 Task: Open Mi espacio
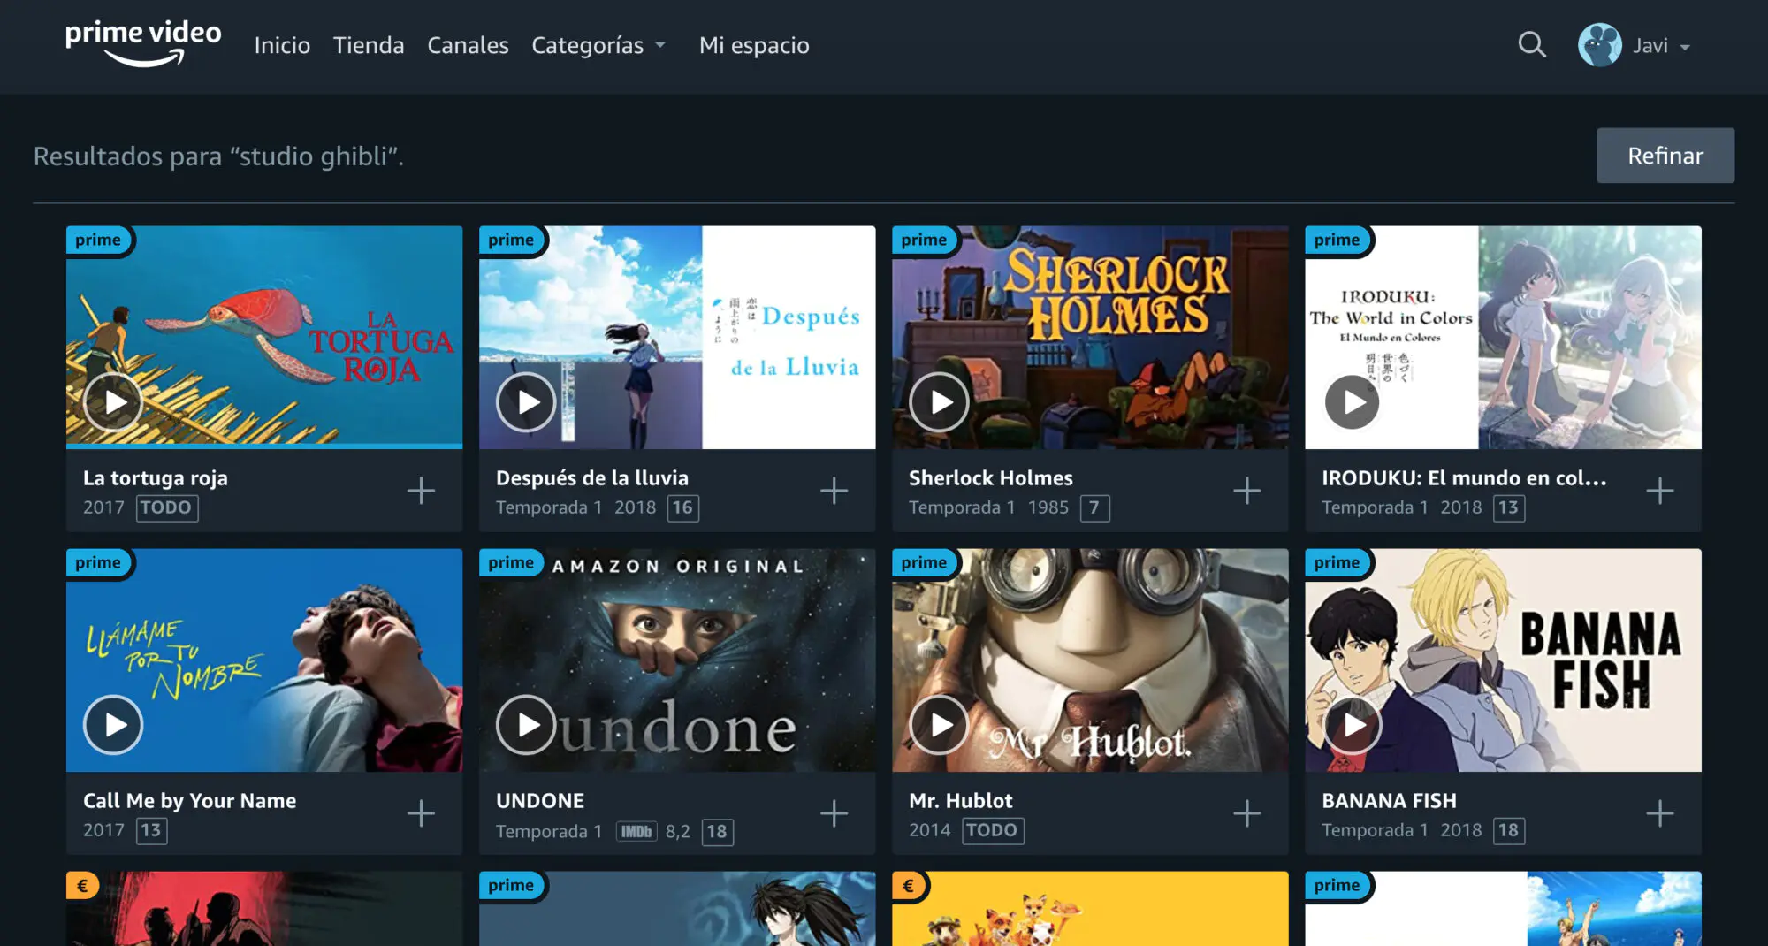click(x=754, y=45)
